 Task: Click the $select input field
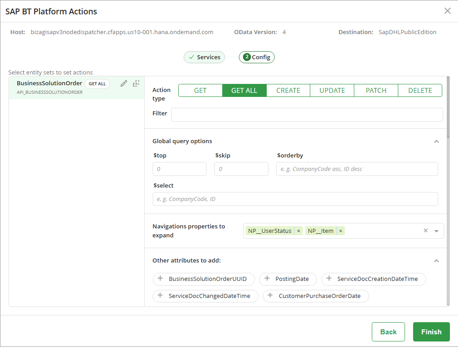(x=295, y=199)
